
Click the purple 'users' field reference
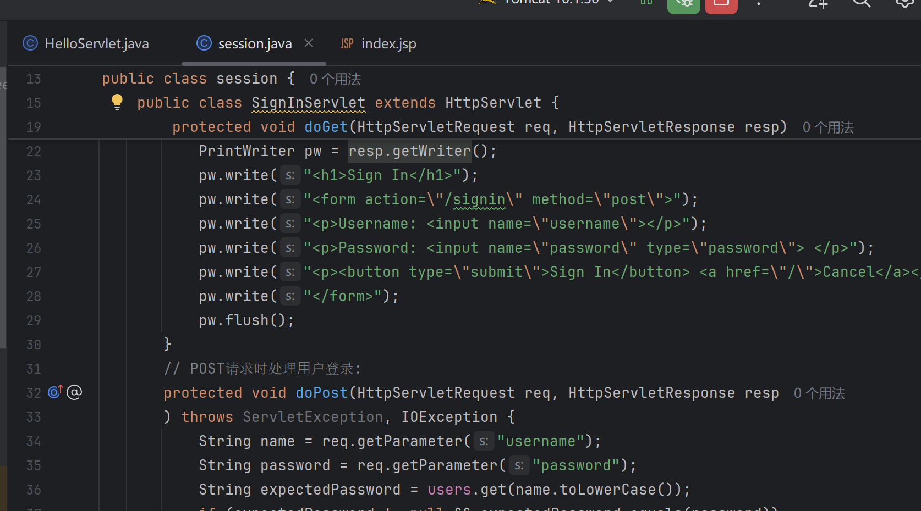(449, 490)
